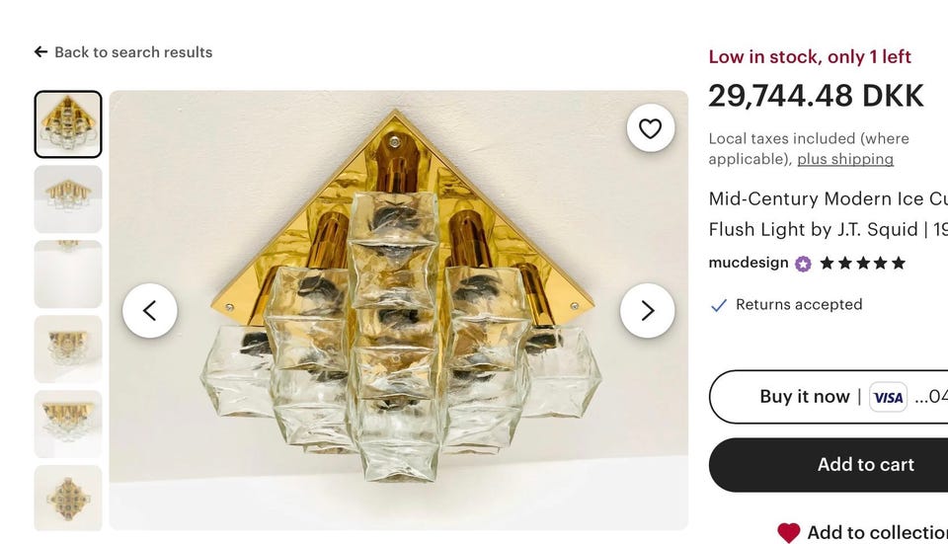Click the Back to search results link

(133, 52)
